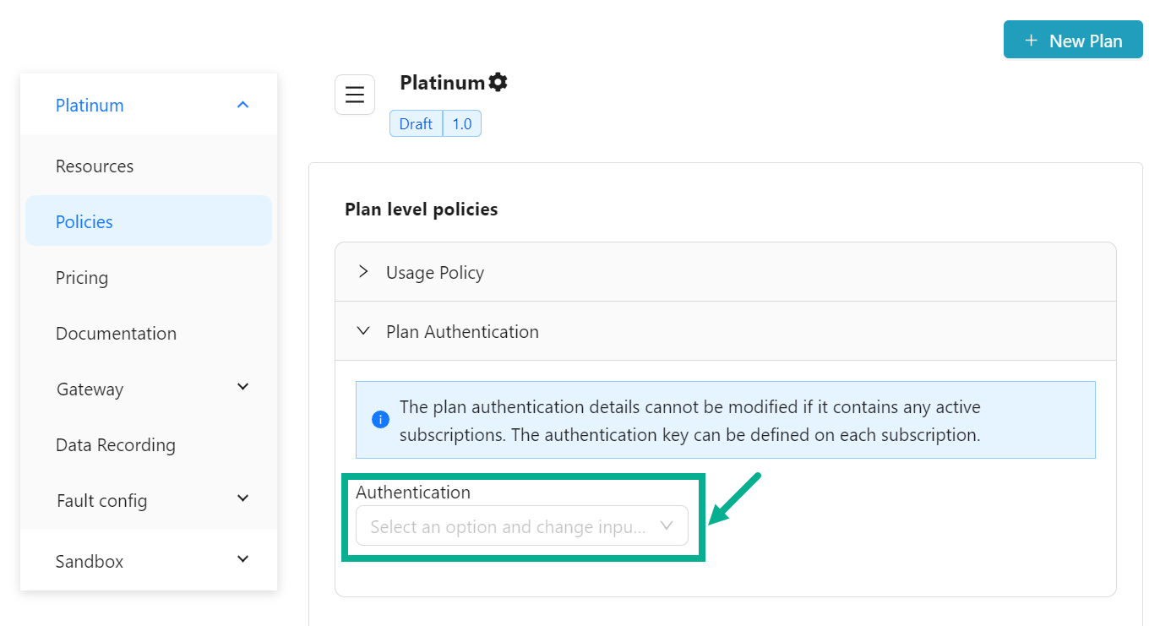Expand the Usage Policy section
Viewport: 1160px width, 626px height.
pyautogui.click(x=363, y=272)
